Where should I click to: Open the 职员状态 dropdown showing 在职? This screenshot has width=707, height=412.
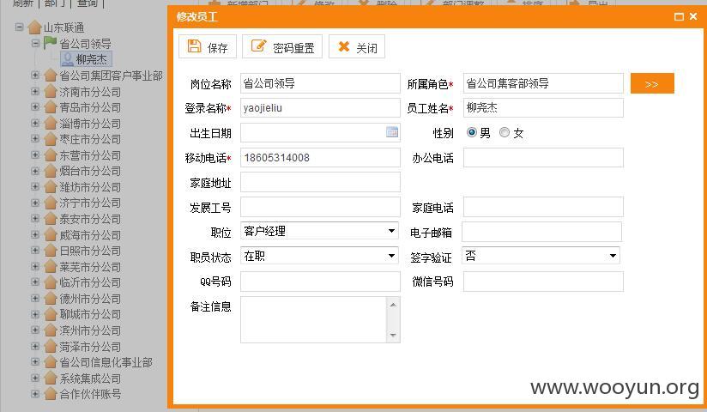coord(320,256)
